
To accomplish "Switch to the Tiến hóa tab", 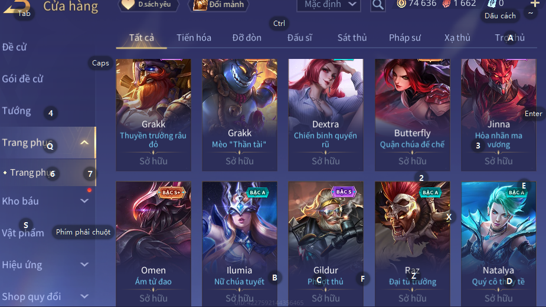I will tap(194, 38).
